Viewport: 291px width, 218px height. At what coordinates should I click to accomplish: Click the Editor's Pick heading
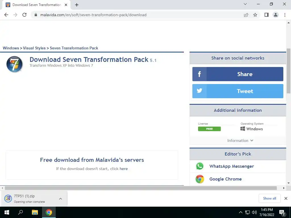[x=238, y=154]
